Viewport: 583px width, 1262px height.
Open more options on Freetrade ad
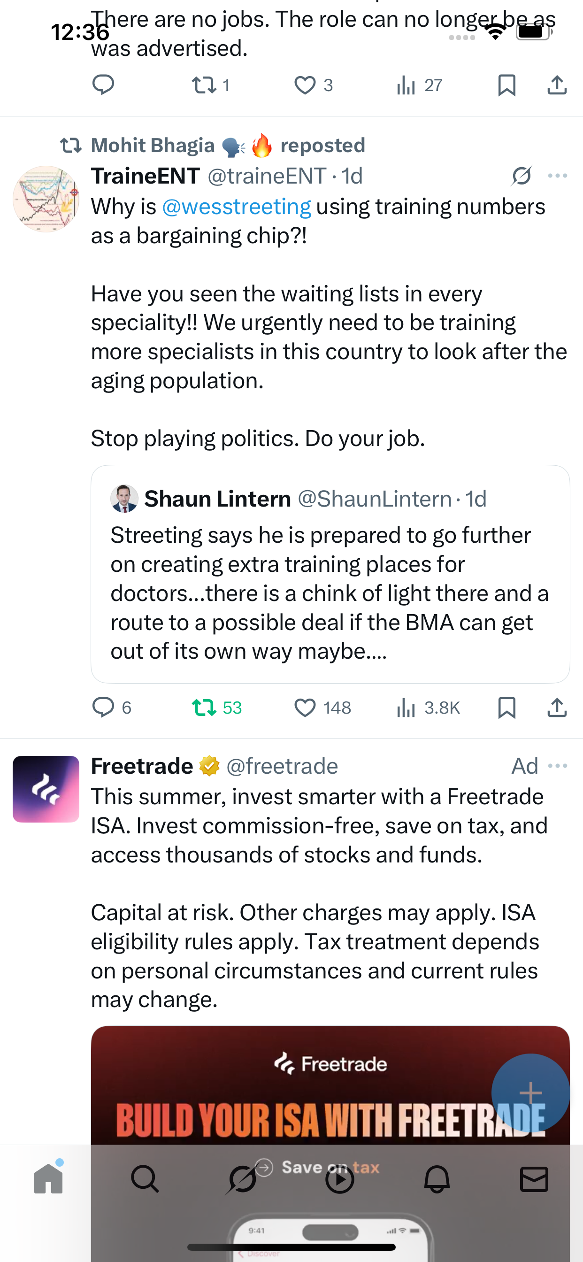click(x=558, y=766)
